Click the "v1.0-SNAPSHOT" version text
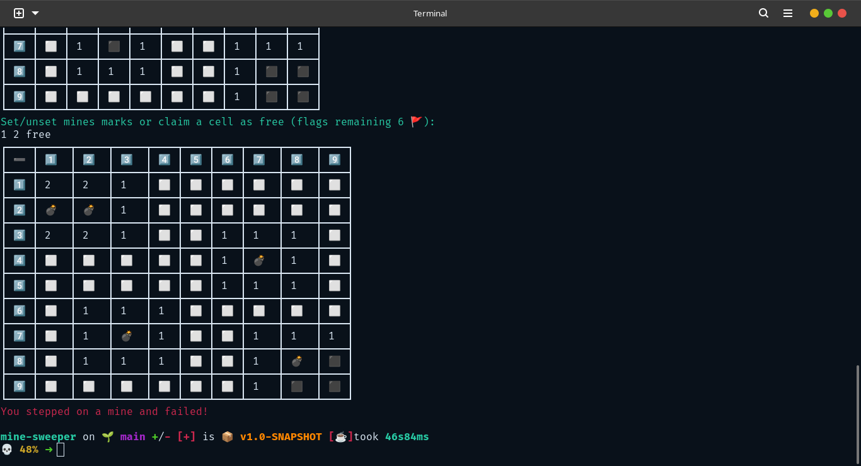The height and width of the screenshot is (466, 861). 281,436
